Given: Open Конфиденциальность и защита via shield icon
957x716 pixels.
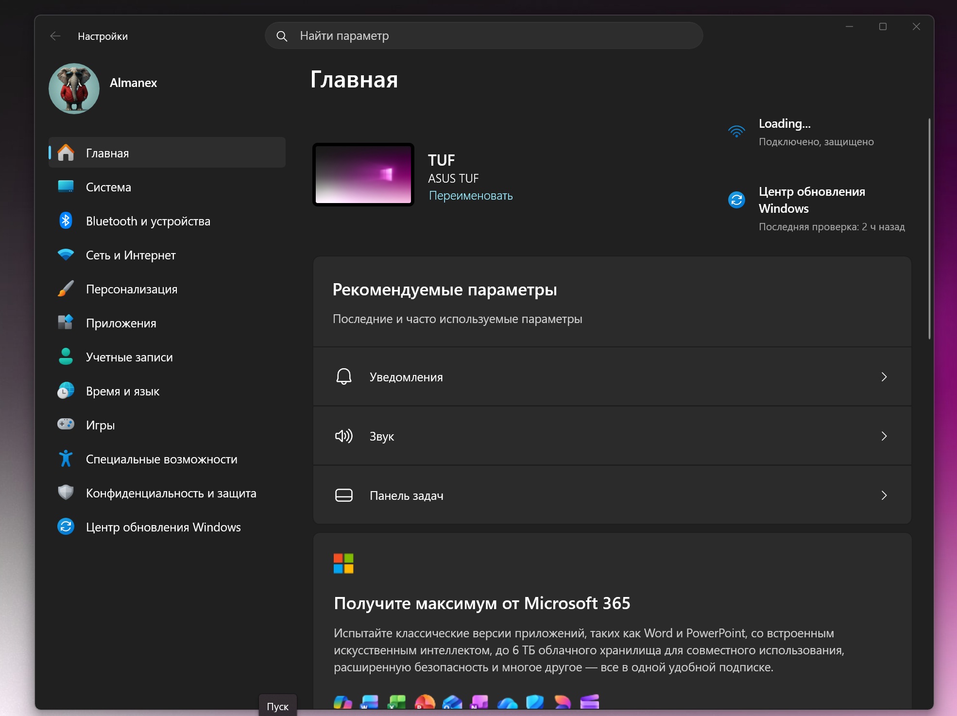Looking at the screenshot, I should point(66,493).
